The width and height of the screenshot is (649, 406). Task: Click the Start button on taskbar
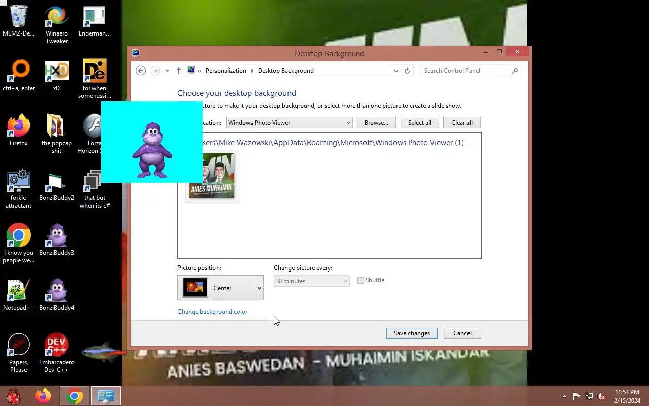(13, 396)
